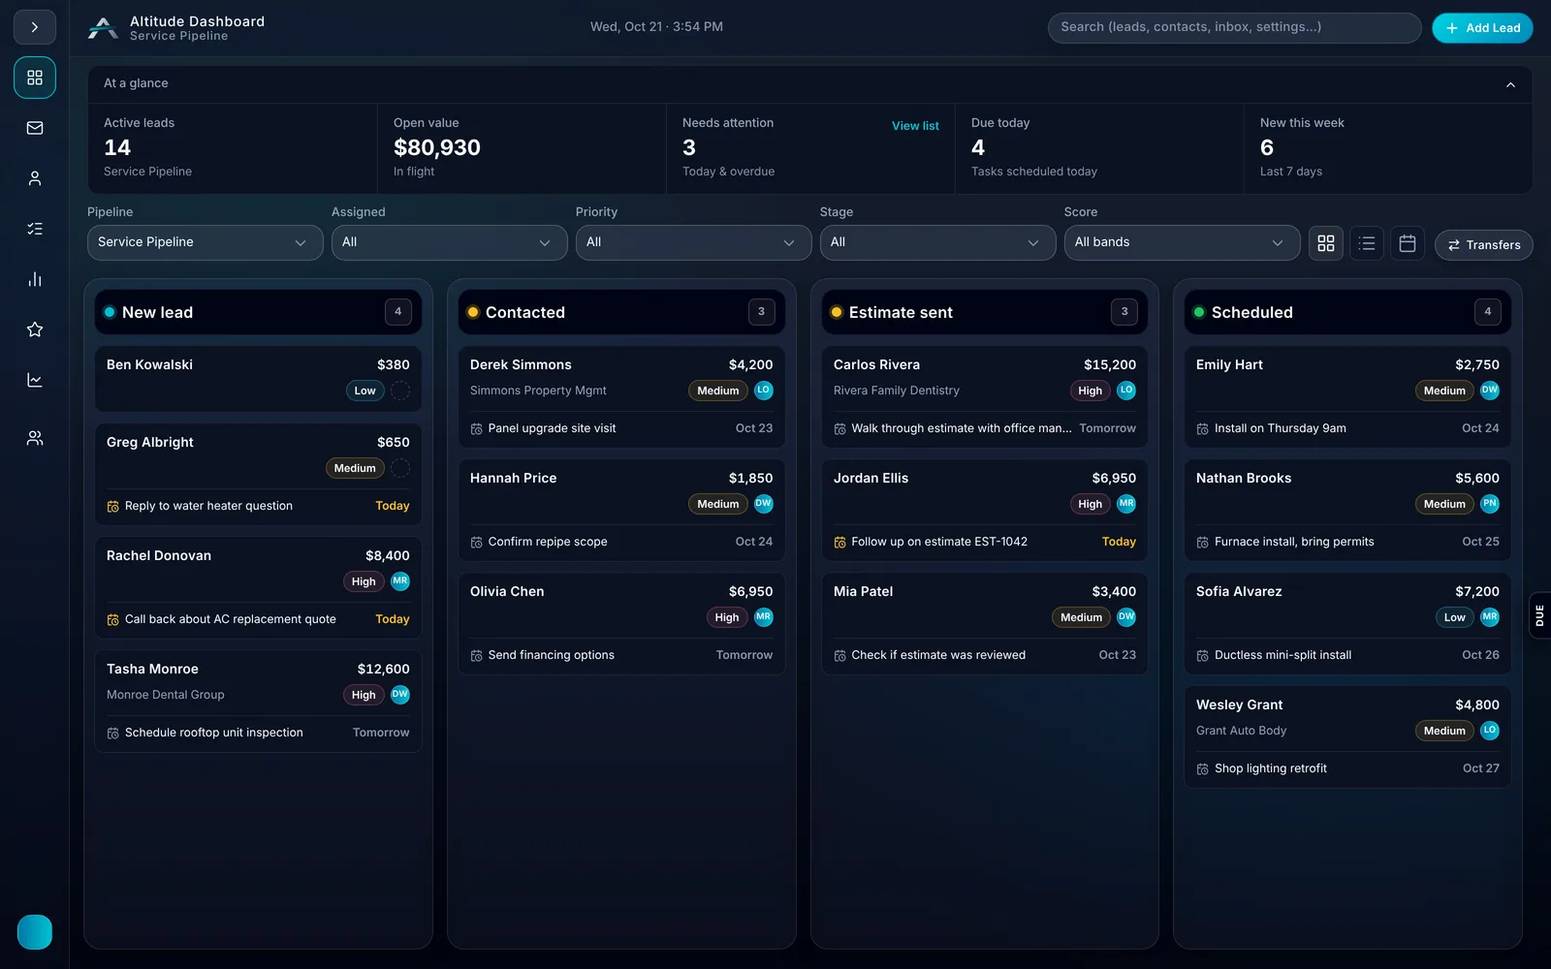Open the line chart analytics icon
The height and width of the screenshot is (969, 1551).
[x=35, y=380]
